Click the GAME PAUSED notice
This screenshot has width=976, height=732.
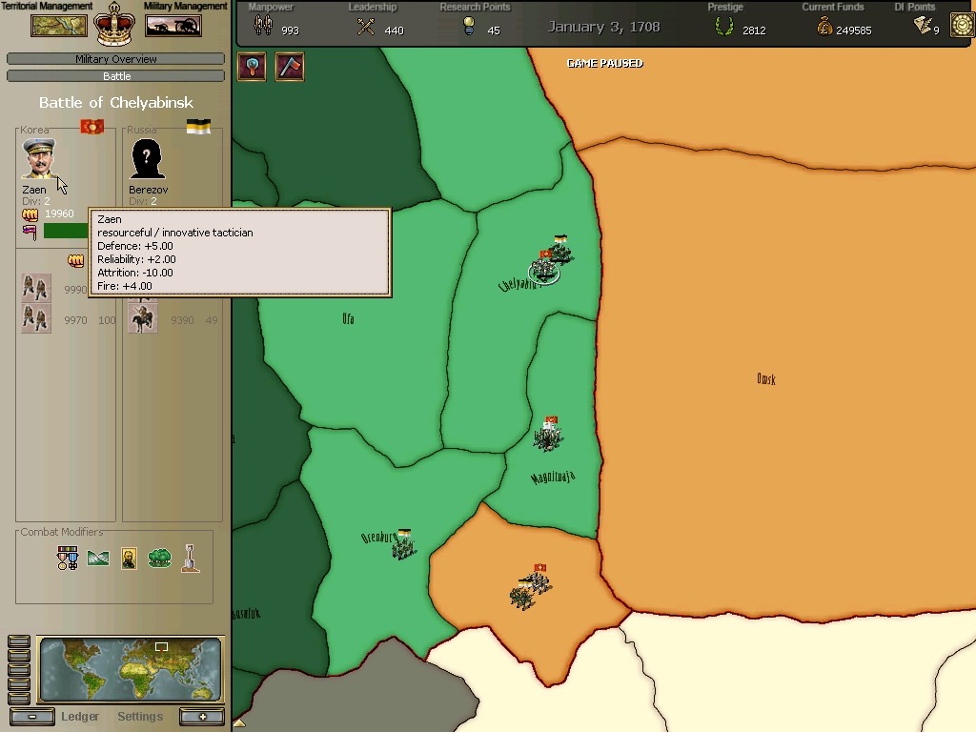coord(604,63)
